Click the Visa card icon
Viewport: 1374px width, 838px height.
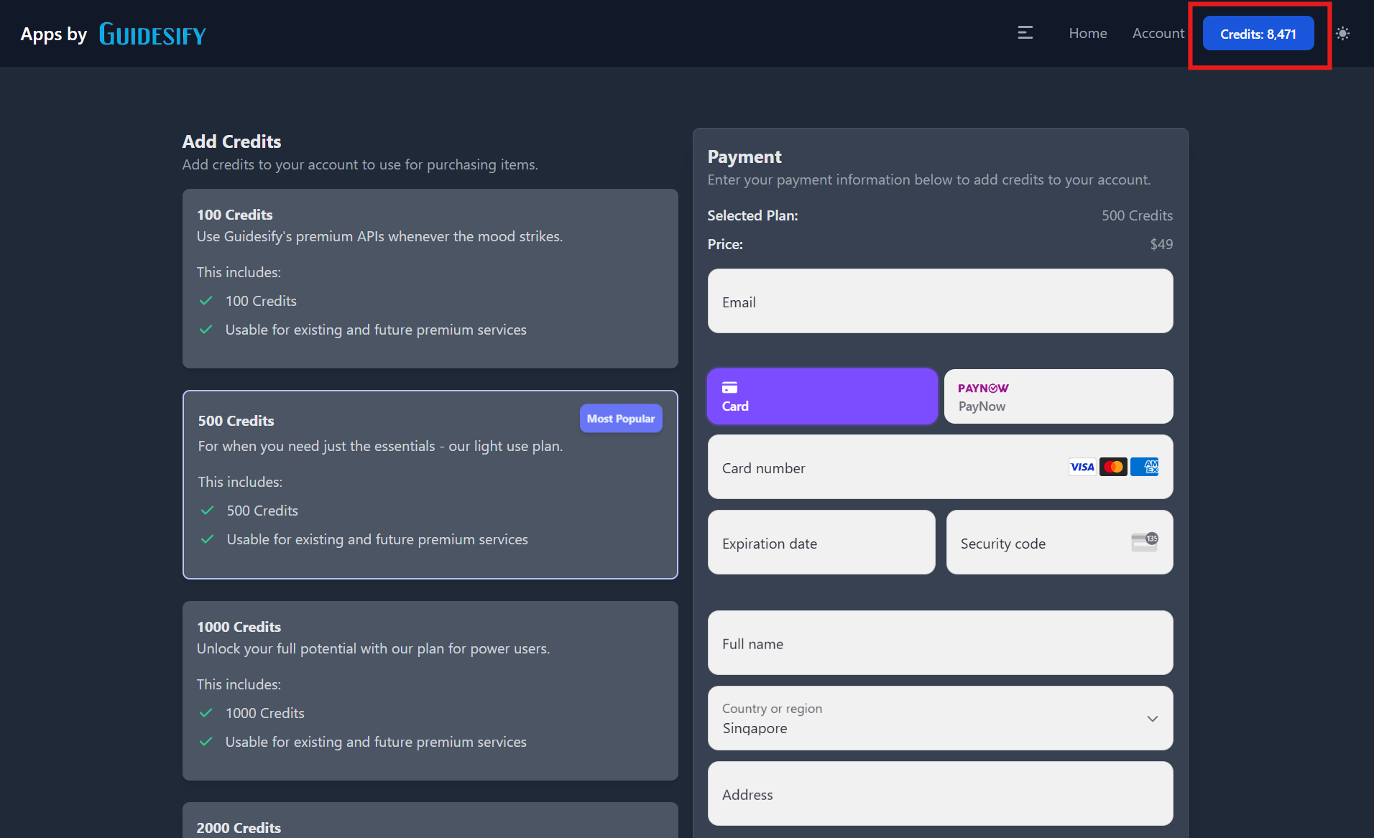tap(1082, 467)
